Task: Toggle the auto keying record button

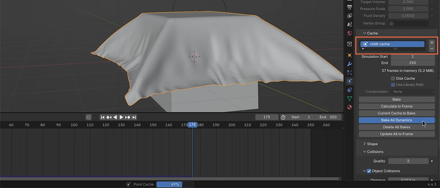Action: click(88, 117)
